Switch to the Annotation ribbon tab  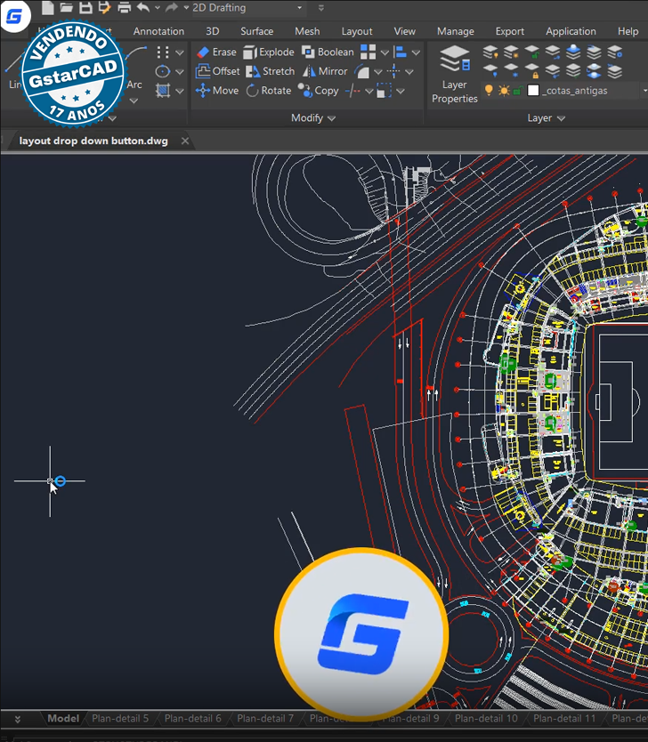click(x=158, y=31)
